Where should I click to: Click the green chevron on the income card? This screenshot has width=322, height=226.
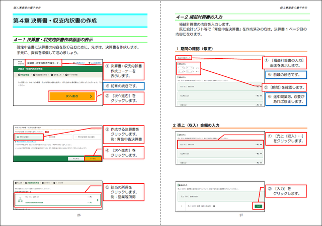(98, 200)
